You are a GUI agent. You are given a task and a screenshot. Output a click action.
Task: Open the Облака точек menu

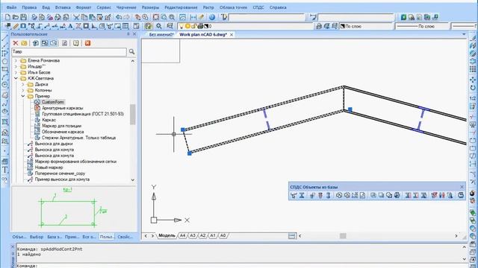(x=233, y=7)
